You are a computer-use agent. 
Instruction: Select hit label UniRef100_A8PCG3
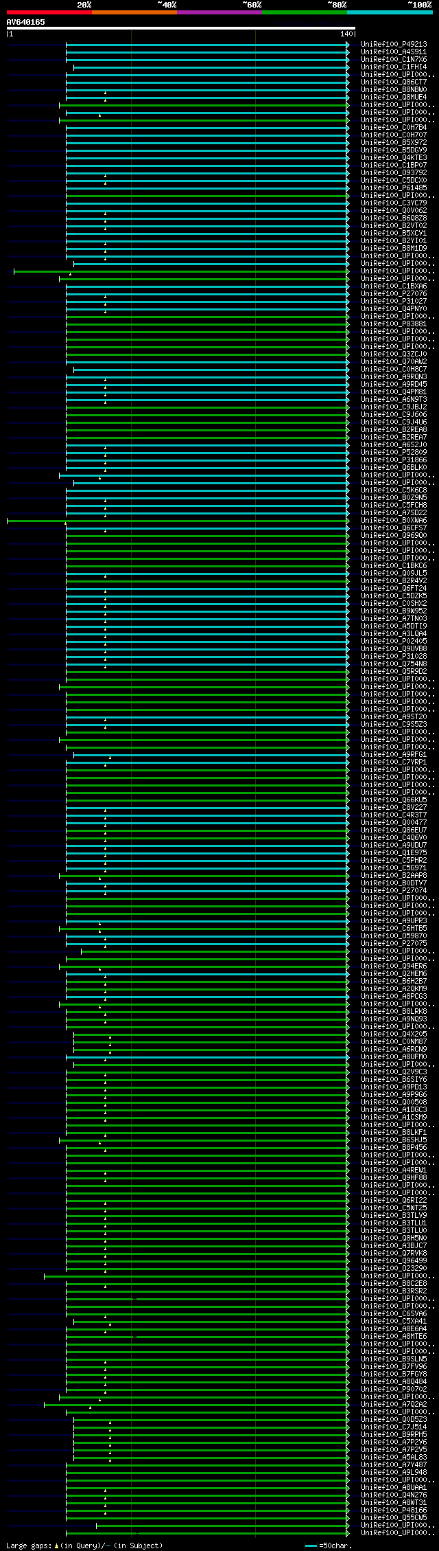coord(394,997)
